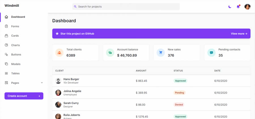Click the New sales shopping cart icon
The image size is (255, 119).
click(x=161, y=53)
